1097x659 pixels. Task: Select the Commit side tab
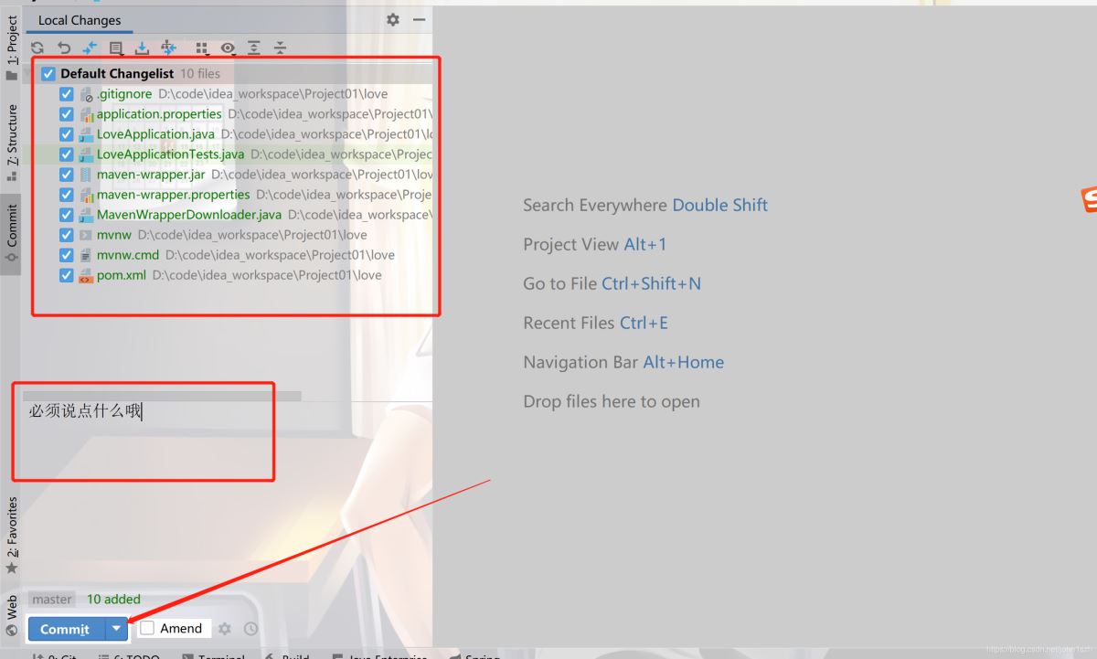(x=11, y=232)
